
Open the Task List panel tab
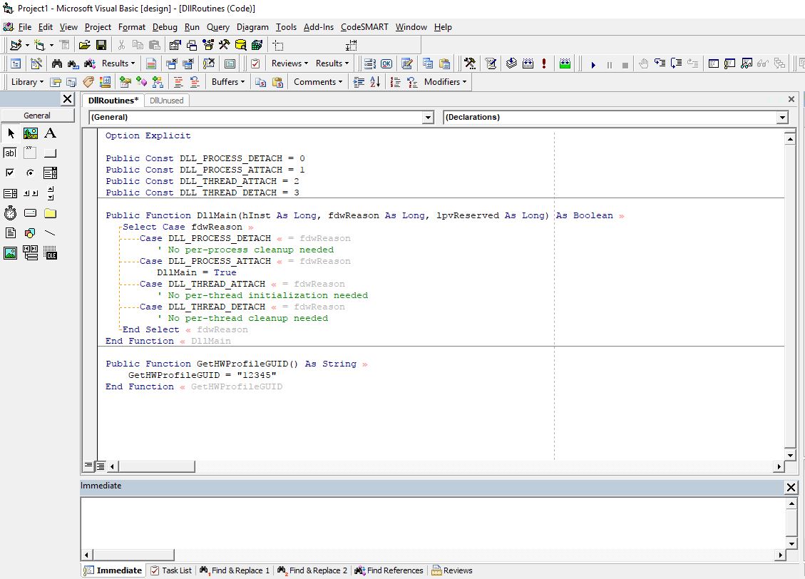coord(171,570)
